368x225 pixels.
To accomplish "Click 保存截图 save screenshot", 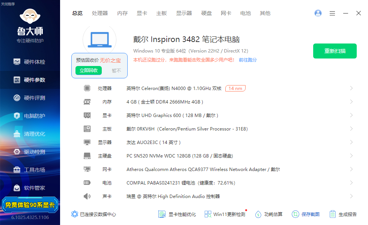I will click(306, 214).
